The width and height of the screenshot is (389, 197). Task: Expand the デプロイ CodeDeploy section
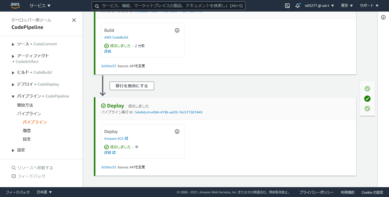13,84
